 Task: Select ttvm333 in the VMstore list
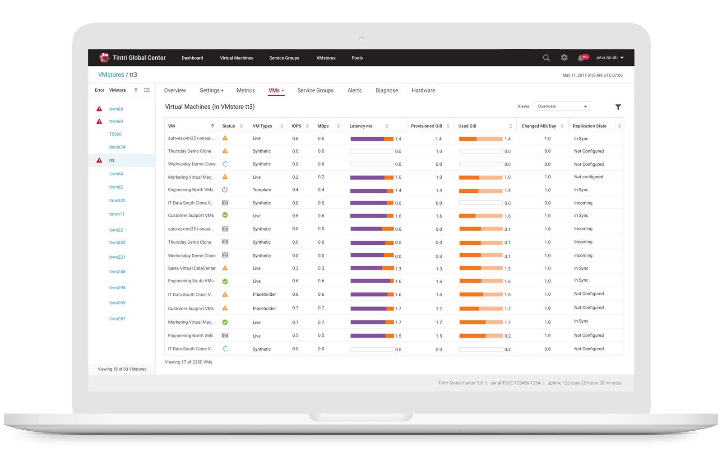pos(117,242)
